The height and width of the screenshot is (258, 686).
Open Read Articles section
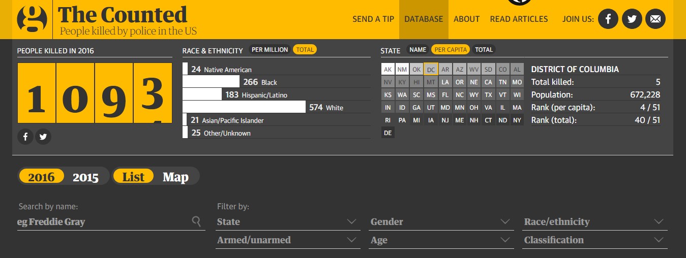tap(519, 19)
